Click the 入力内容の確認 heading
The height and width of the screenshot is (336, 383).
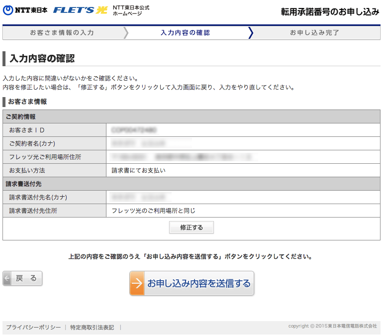tap(42, 59)
